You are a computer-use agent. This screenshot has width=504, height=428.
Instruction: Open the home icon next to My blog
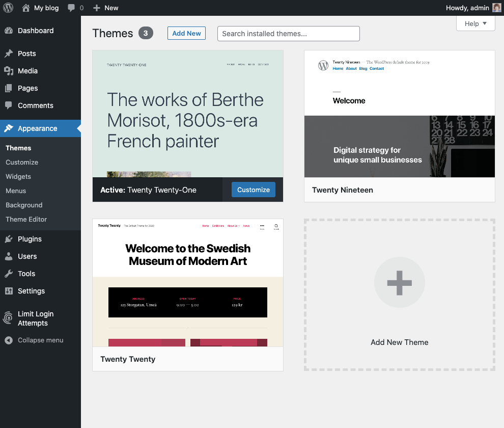point(26,8)
